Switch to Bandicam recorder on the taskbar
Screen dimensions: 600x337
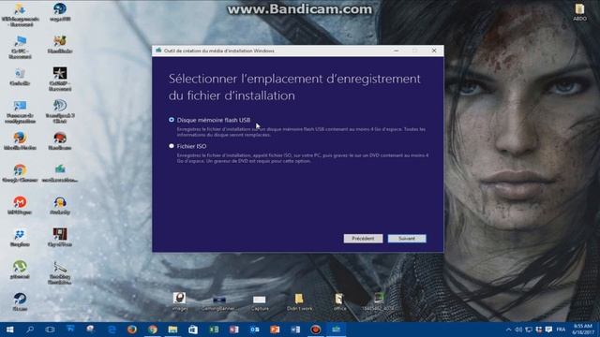click(x=315, y=330)
